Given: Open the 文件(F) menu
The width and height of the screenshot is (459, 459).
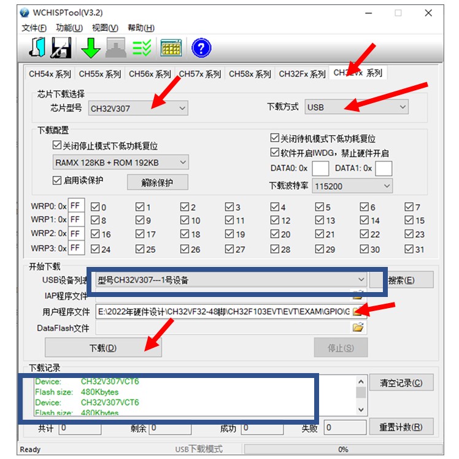Looking at the screenshot, I should tap(34, 28).
